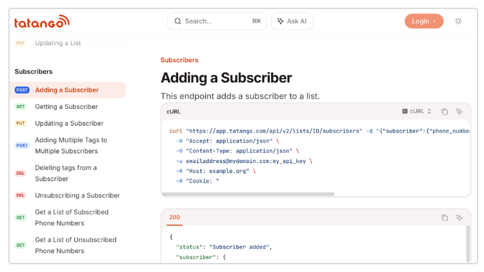Screen dimensions: 484x272
Task: Go to Adding Multiple Tags to Multiple Subscribers
Action: (71, 146)
